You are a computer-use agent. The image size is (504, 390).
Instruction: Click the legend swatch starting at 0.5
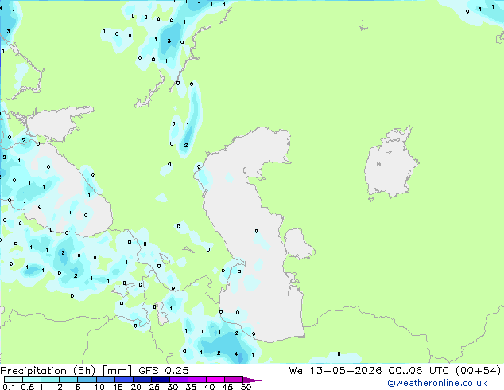pos(32,380)
